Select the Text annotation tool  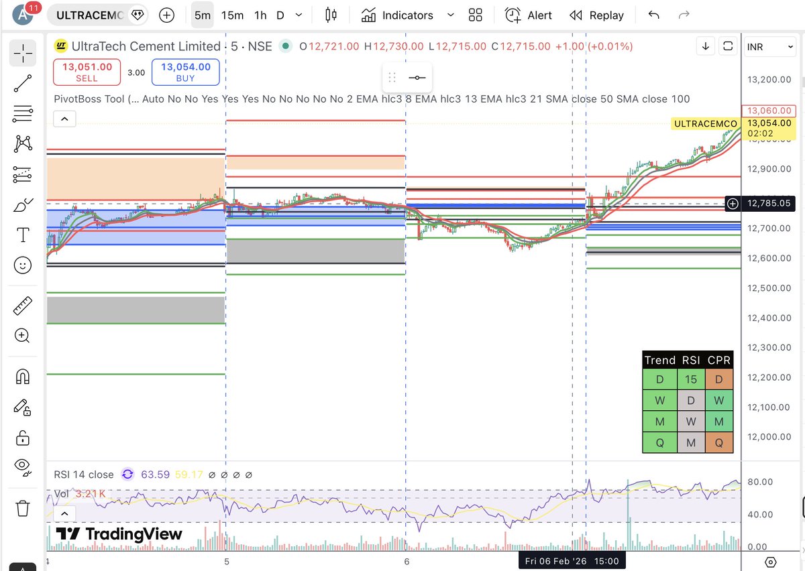pyautogui.click(x=23, y=235)
